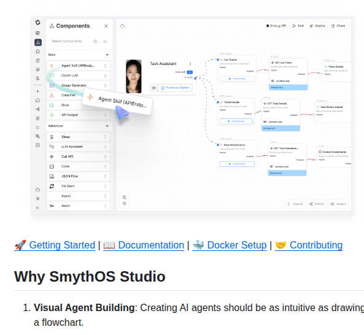Open the puzzle-piece integrations sidebar icon
This screenshot has width=364, height=335.
click(37, 52)
